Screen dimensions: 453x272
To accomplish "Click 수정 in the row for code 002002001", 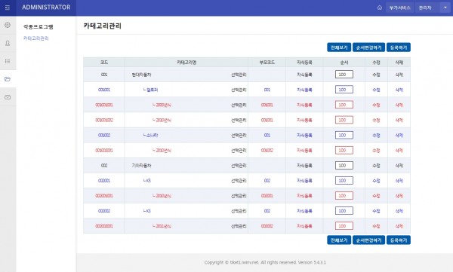I will [x=376, y=226].
